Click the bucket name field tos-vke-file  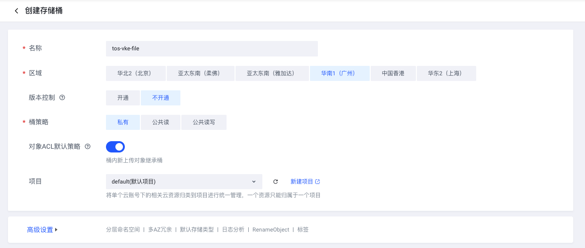point(212,48)
